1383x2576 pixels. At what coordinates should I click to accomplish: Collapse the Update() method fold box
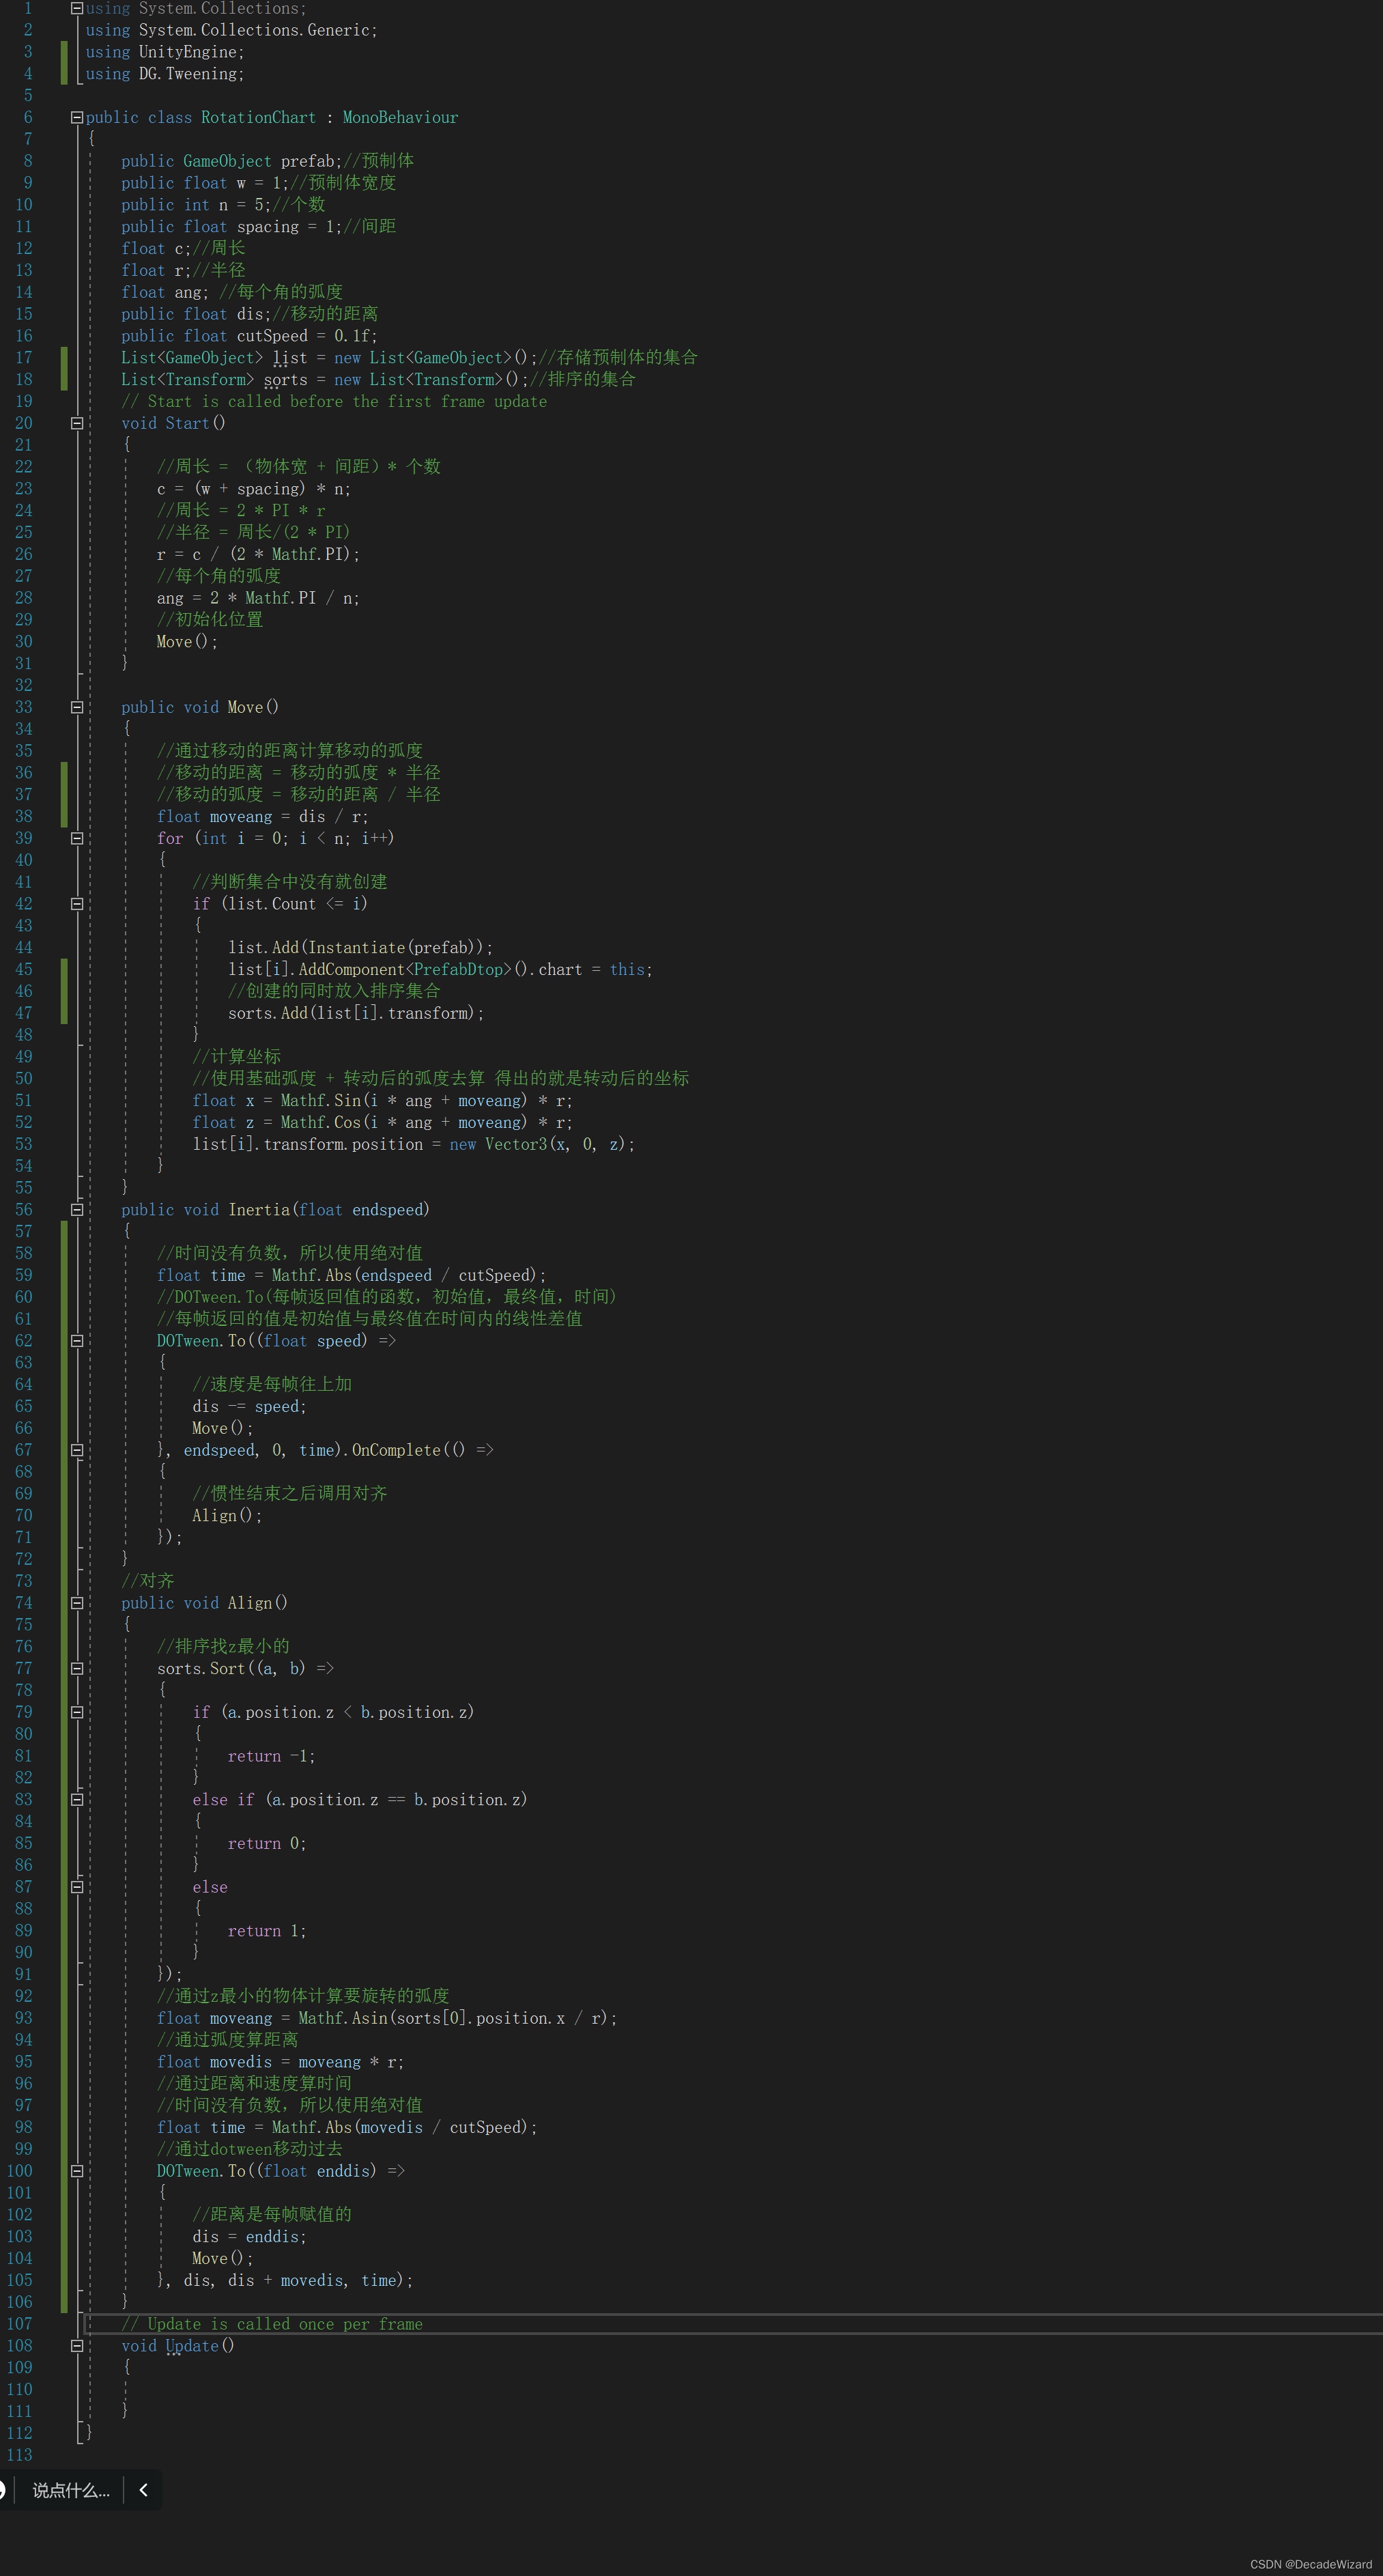click(77, 2345)
